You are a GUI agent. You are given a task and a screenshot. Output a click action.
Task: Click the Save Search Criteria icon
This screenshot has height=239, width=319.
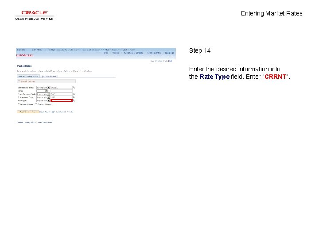pyautogui.click(x=53, y=112)
